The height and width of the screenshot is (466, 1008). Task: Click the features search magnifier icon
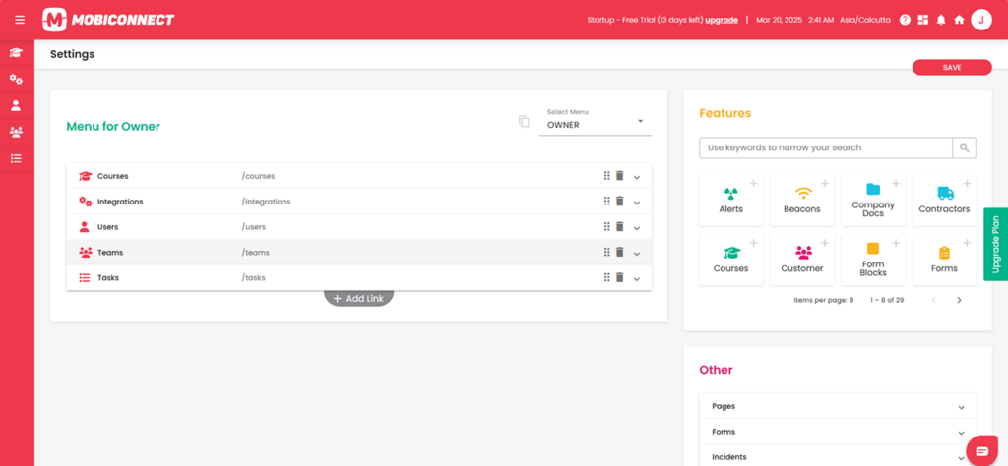pos(964,147)
